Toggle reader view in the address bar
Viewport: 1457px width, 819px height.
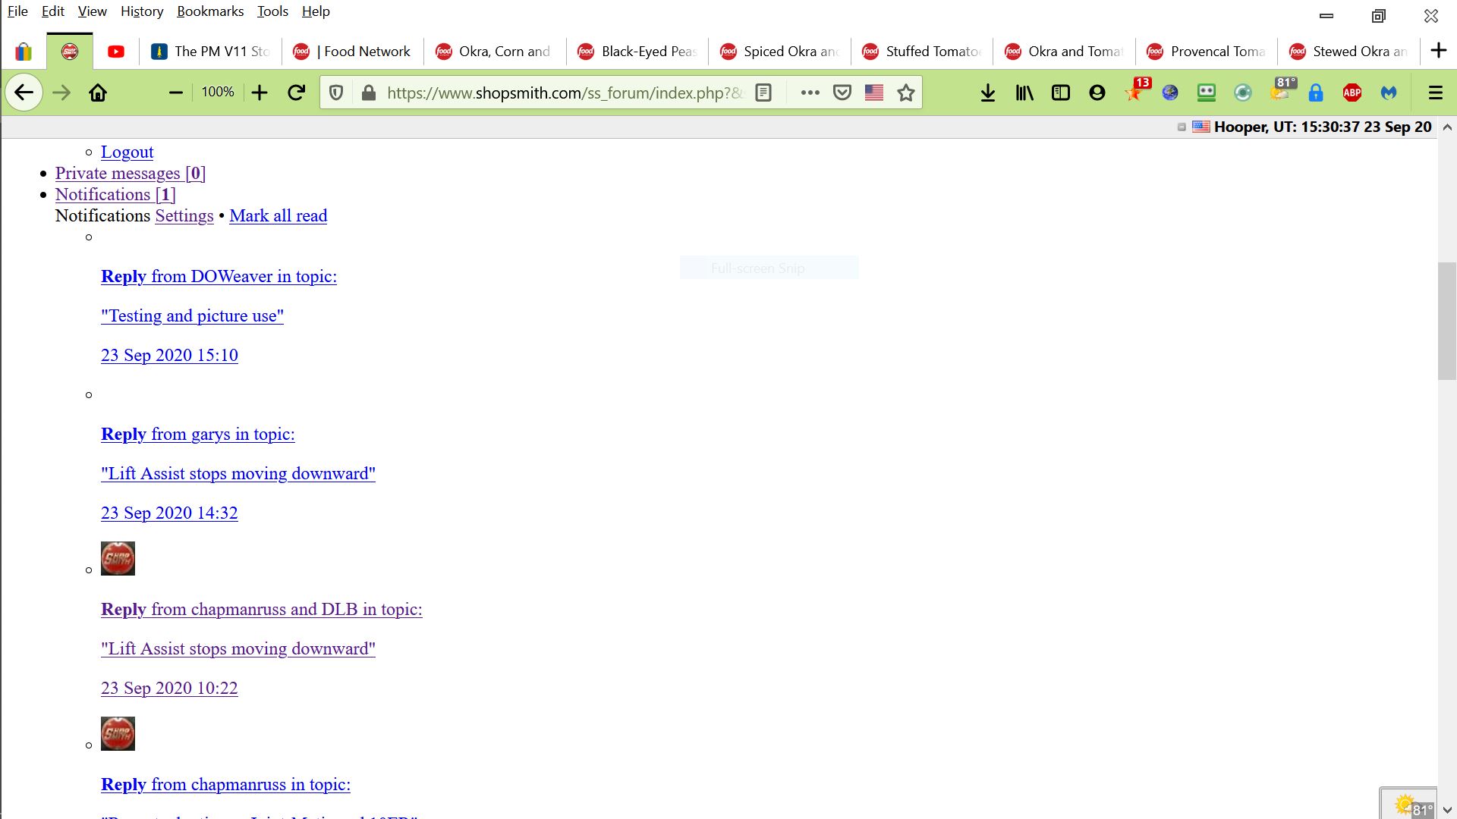pyautogui.click(x=764, y=93)
